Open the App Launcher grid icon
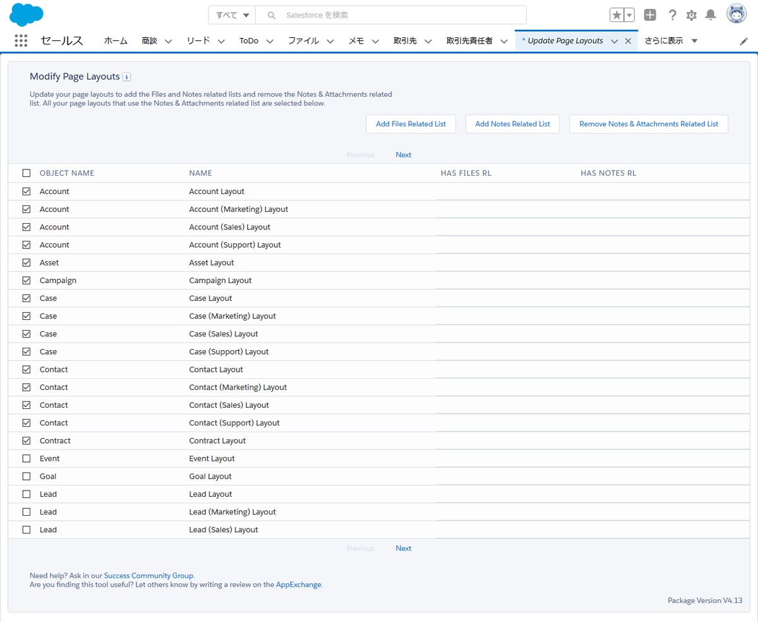758x622 pixels. [21, 40]
